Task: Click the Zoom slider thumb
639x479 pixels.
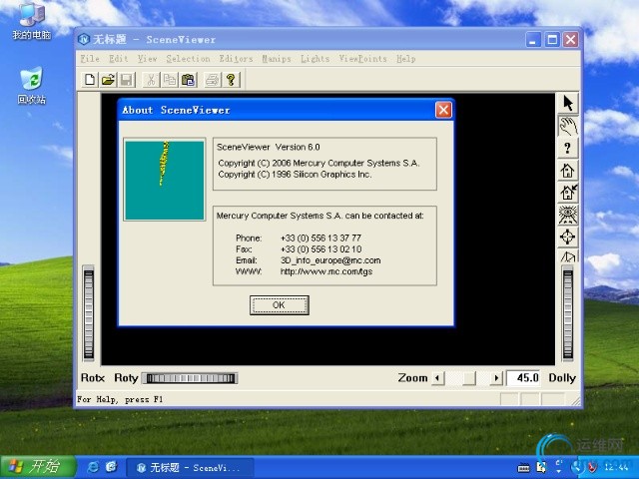Action: point(469,378)
